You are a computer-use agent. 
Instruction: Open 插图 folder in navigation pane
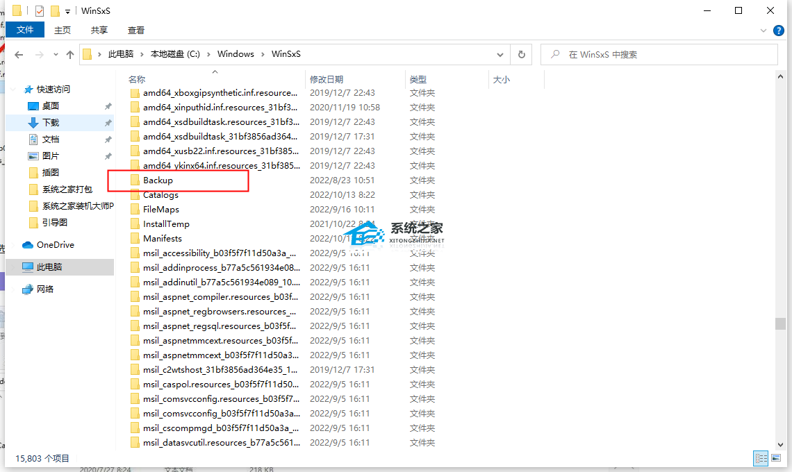pyautogui.click(x=51, y=173)
